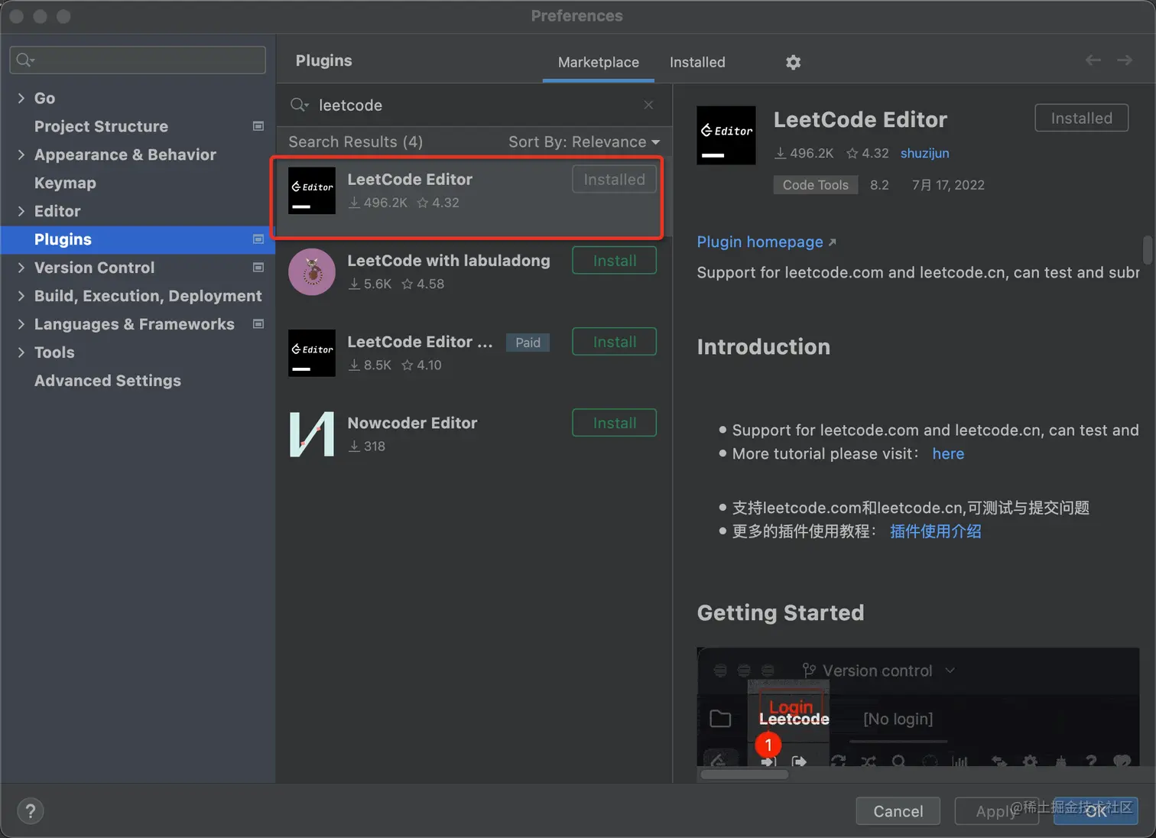The image size is (1156, 838).
Task: Select LeetCode with labuladong result title
Action: [x=449, y=261]
